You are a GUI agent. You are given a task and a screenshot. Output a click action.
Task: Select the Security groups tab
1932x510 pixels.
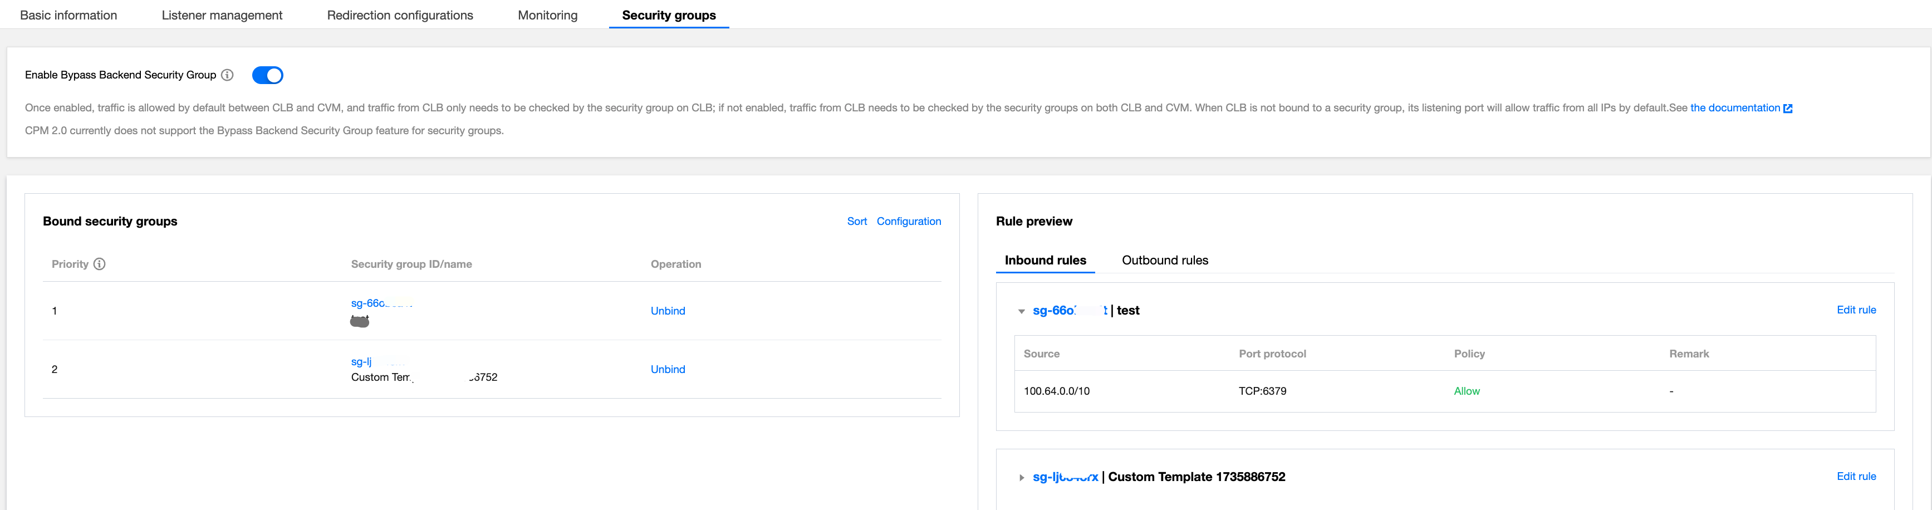click(669, 15)
